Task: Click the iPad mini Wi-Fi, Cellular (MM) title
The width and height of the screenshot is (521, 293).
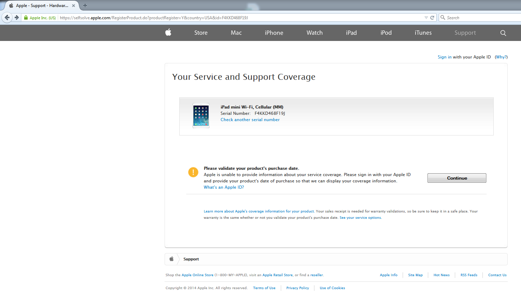Action: [252, 107]
